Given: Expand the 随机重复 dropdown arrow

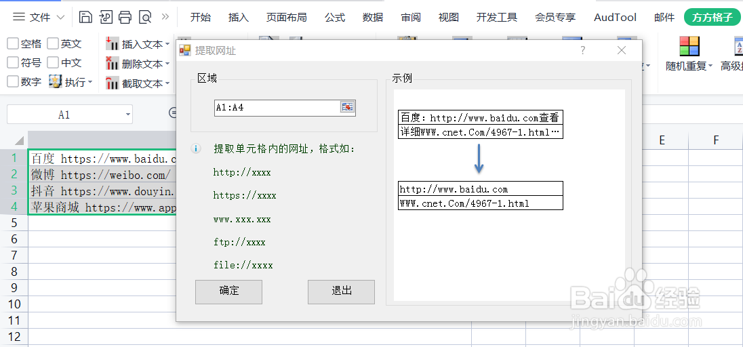Looking at the screenshot, I should pos(710,67).
